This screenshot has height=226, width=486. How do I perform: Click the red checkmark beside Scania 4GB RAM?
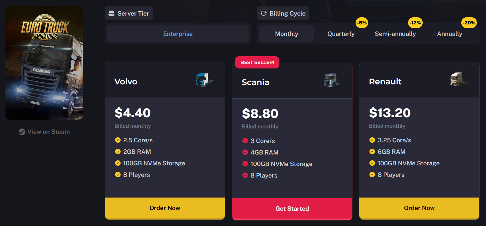(245, 152)
